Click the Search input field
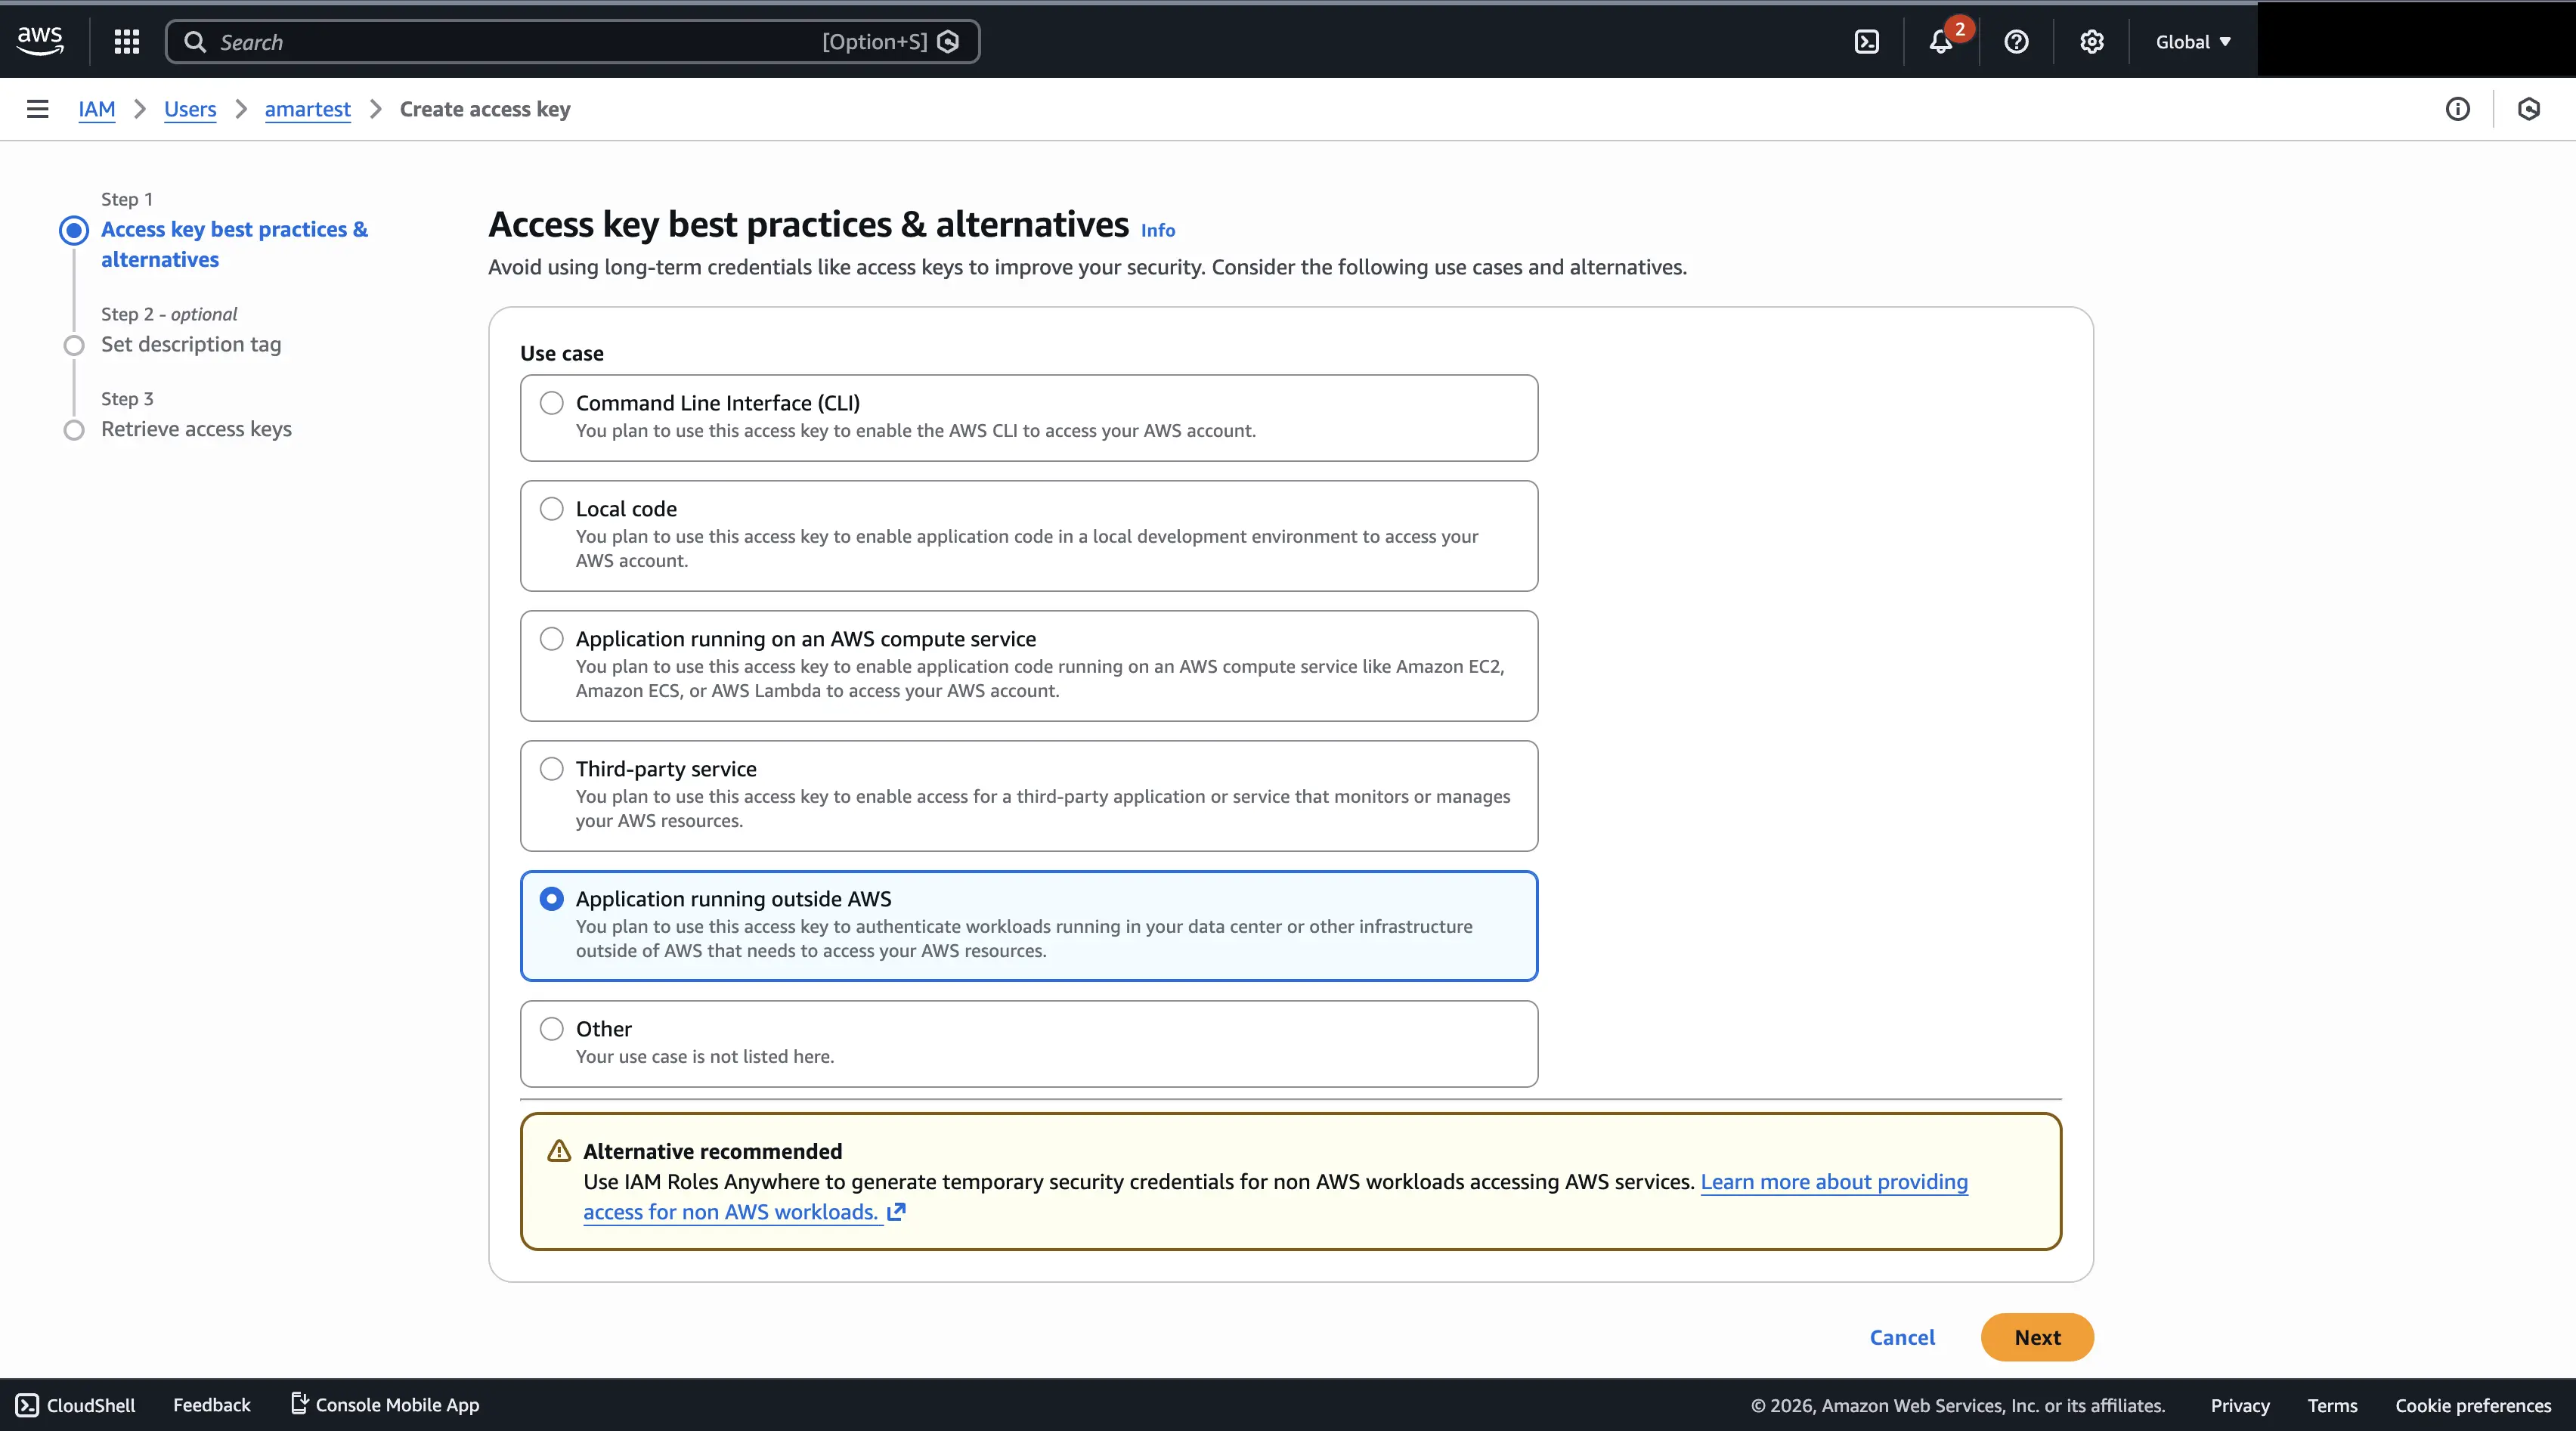This screenshot has height=1431, width=2576. [572, 42]
